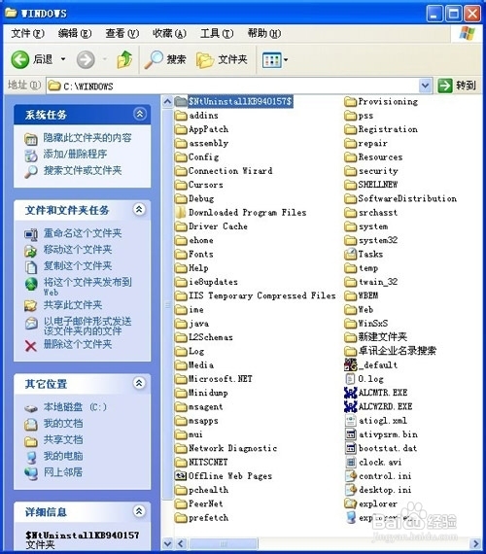The image size is (486, 554).
Task: Select the explorer program icon
Action: tap(350, 503)
